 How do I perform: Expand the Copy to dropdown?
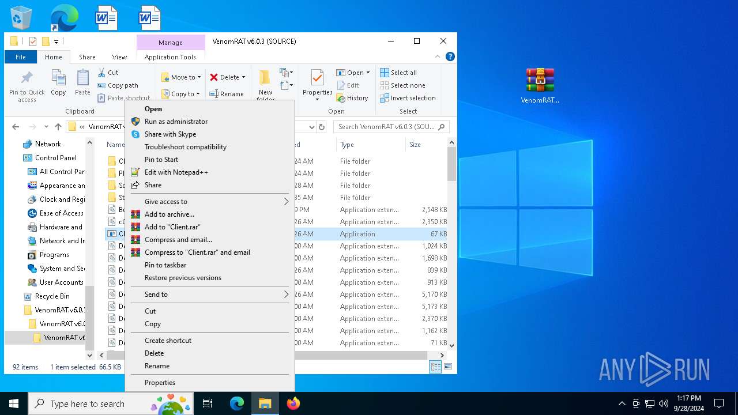point(198,94)
